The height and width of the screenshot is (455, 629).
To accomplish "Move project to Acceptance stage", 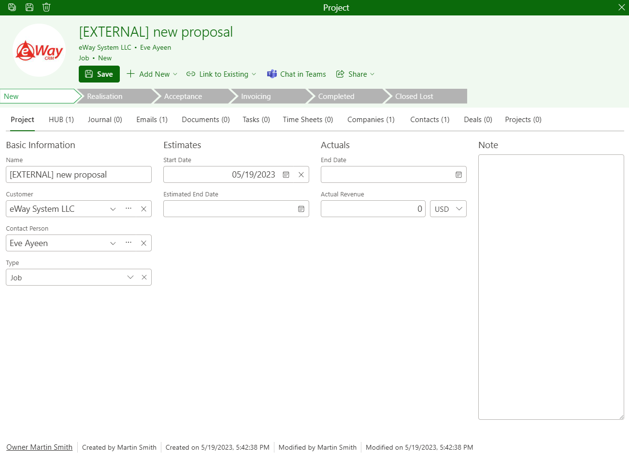I will [192, 96].
